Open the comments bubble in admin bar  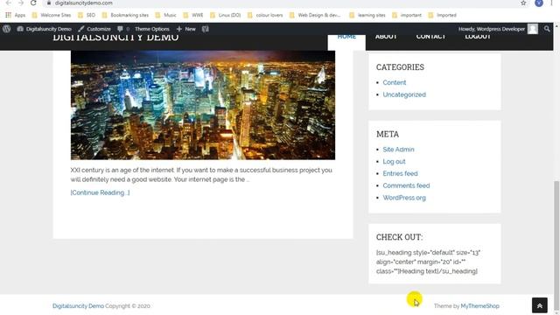(x=123, y=29)
